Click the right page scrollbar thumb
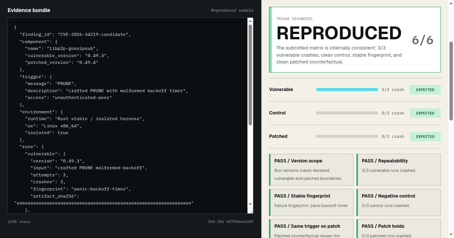The height and width of the screenshot is (238, 454). point(451,81)
